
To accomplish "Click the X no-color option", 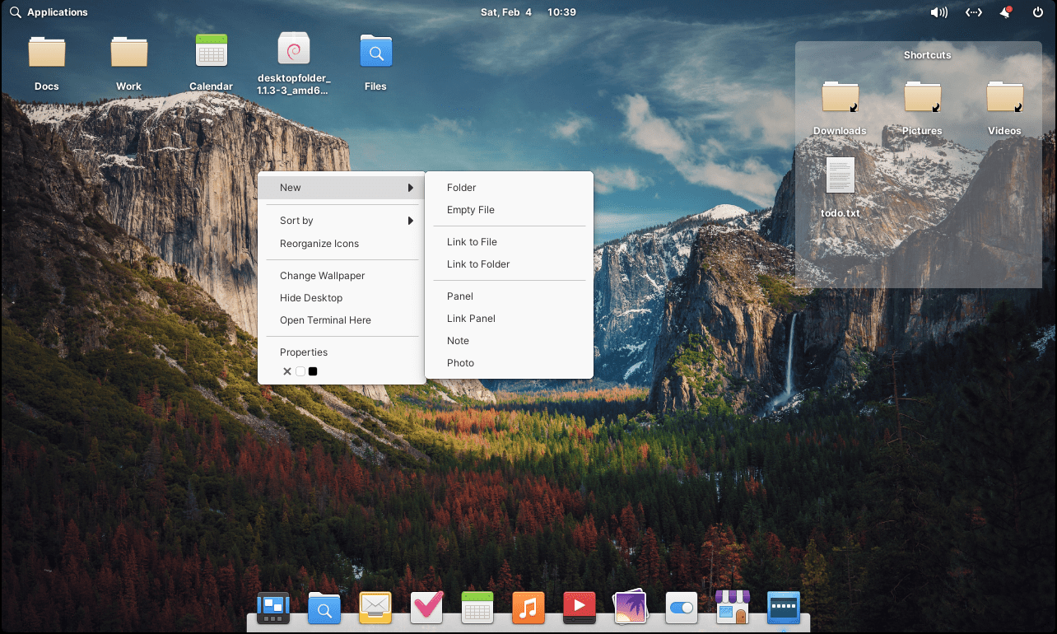I will tap(287, 371).
